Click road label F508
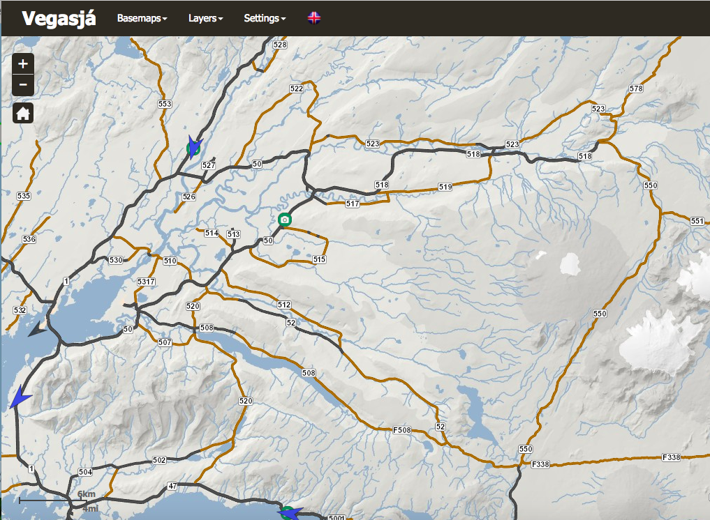Viewport: 710px width, 520px height. pyautogui.click(x=402, y=430)
